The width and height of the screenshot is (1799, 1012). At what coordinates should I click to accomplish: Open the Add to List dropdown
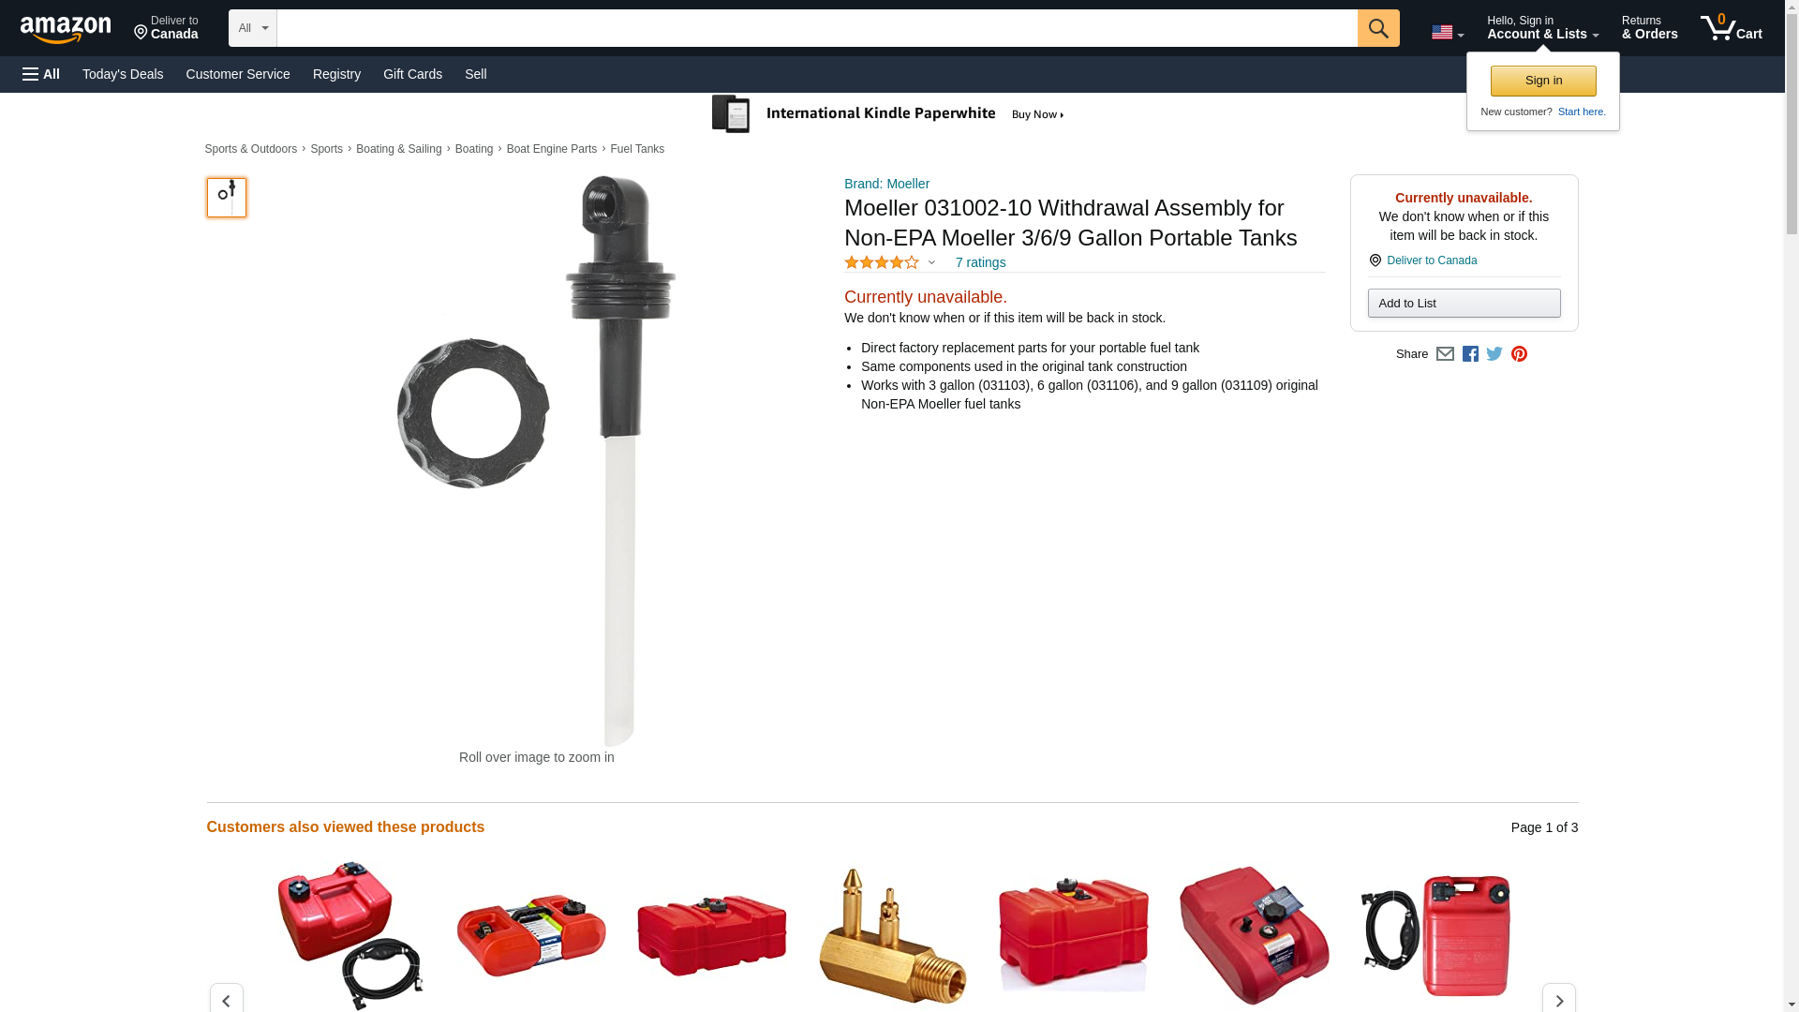pos(1464,304)
